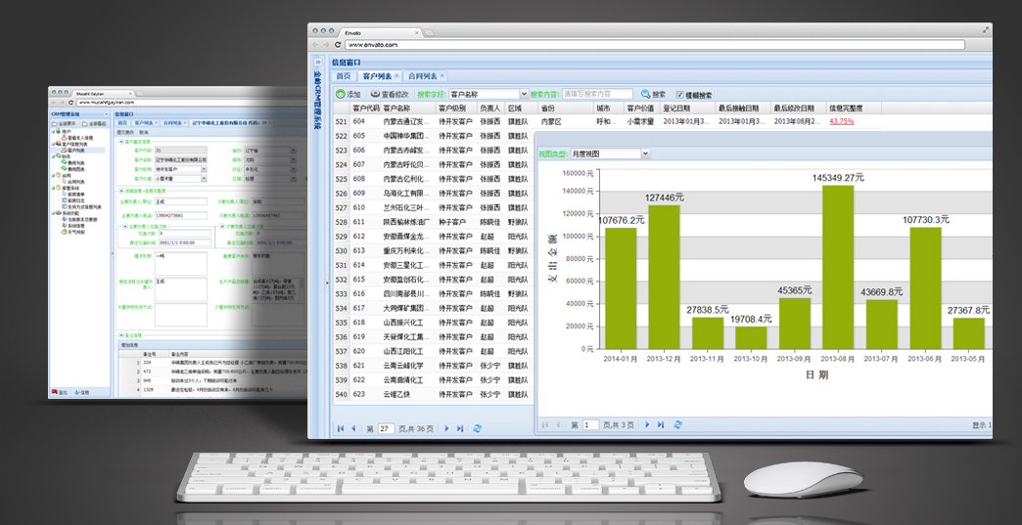Go to first page of customer grid
The width and height of the screenshot is (1022, 525).
341,428
